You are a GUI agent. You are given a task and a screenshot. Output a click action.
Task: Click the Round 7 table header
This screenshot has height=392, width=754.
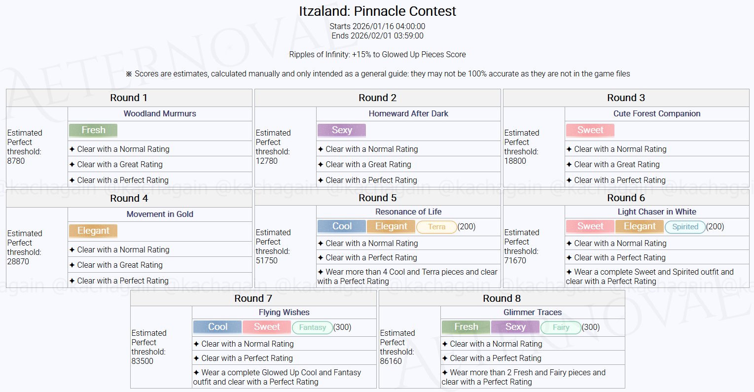click(x=253, y=298)
